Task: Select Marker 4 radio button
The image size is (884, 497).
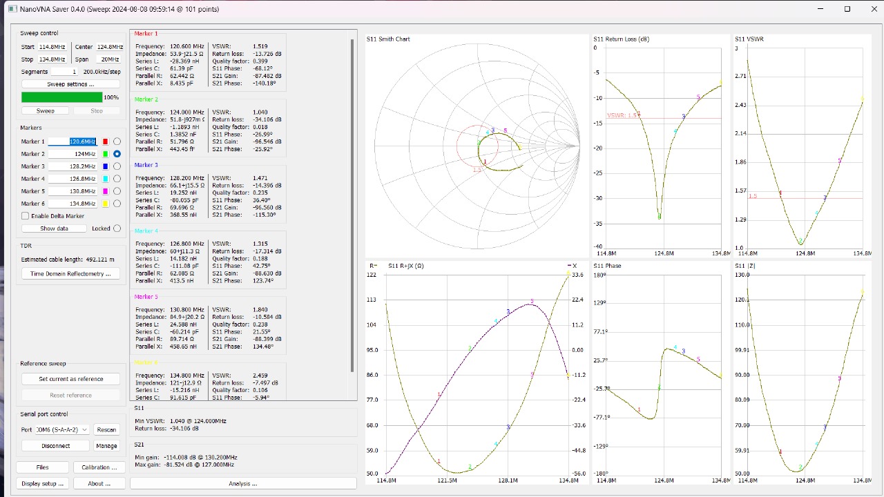Action: pyautogui.click(x=117, y=179)
